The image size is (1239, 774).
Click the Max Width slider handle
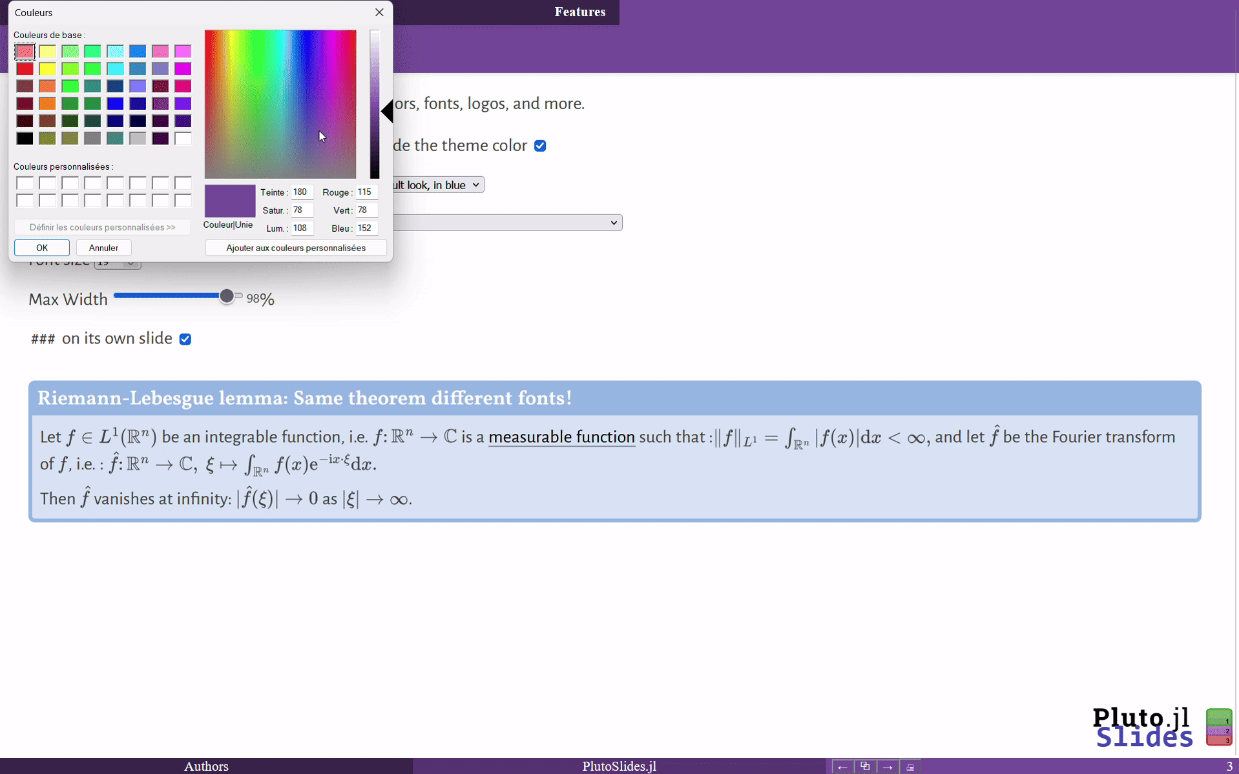click(x=226, y=296)
